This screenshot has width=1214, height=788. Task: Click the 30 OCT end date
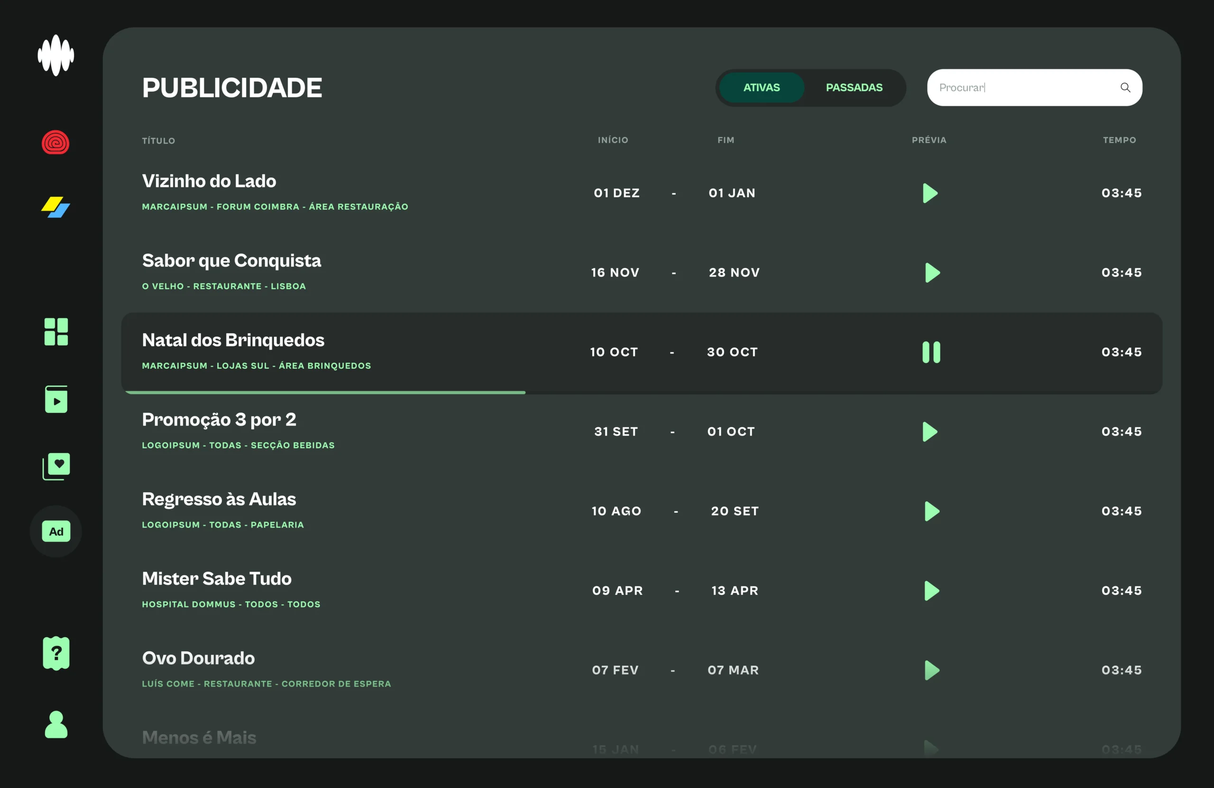coord(733,352)
